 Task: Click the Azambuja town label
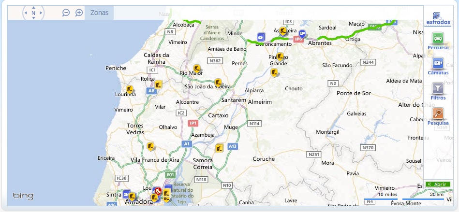[x=203, y=135]
